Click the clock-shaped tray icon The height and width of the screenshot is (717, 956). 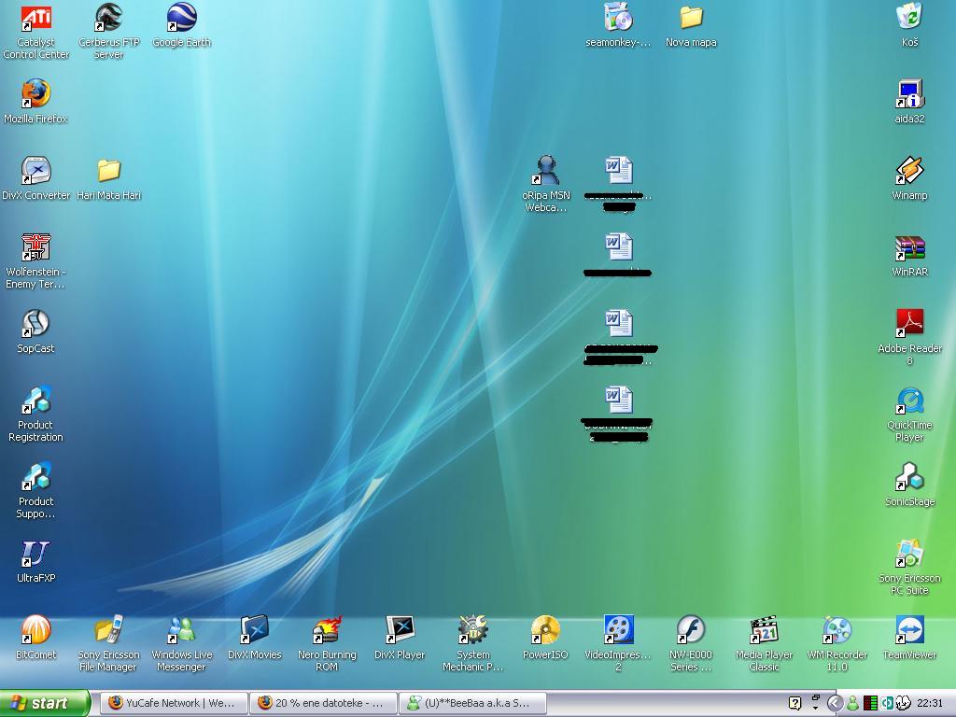click(903, 704)
